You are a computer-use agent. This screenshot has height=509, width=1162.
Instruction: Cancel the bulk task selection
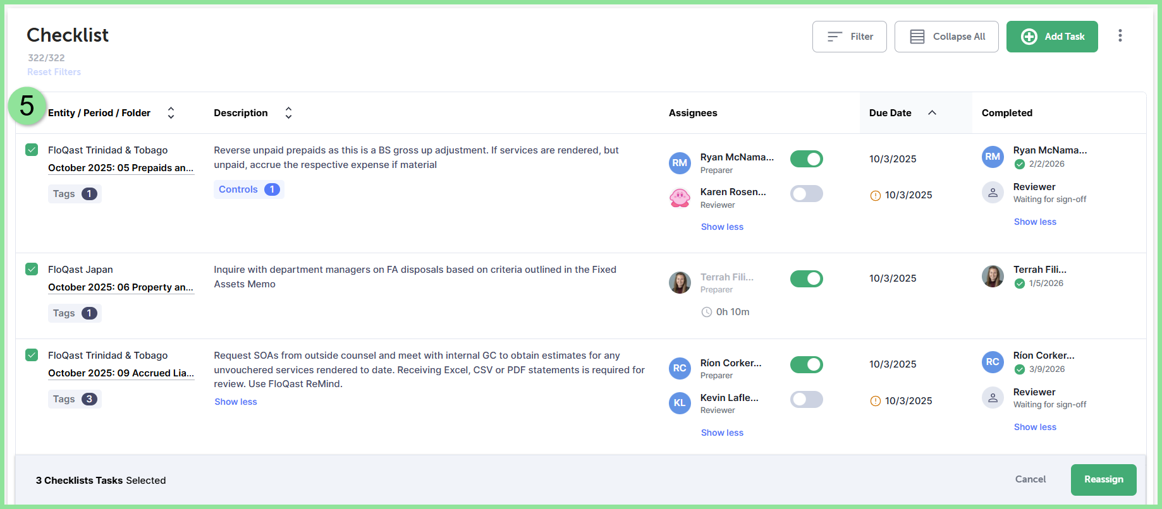tap(1031, 479)
